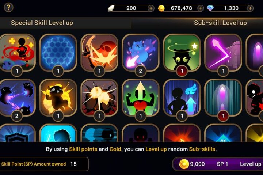
Task: Choose the green dizzy cat halo skill
Action: coord(182,53)
